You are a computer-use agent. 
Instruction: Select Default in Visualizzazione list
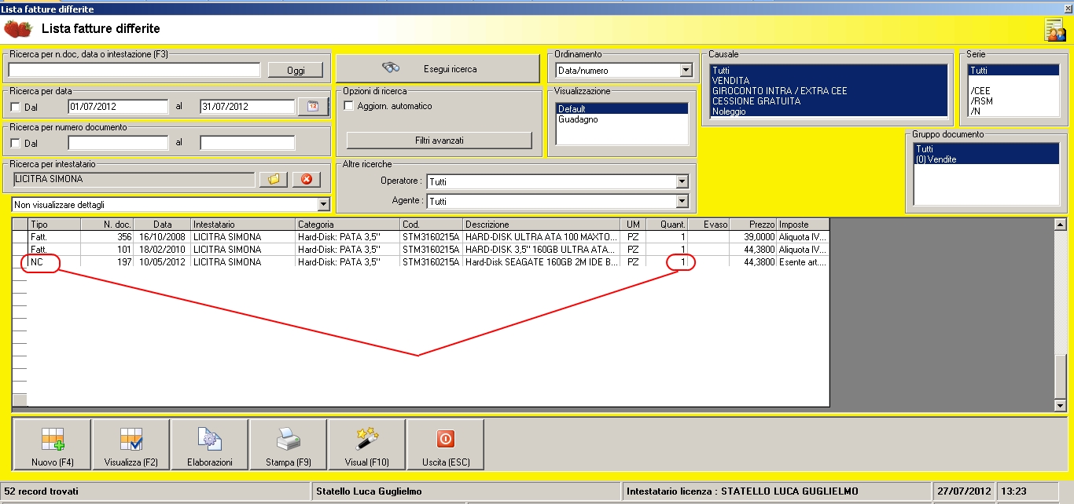[x=623, y=109]
